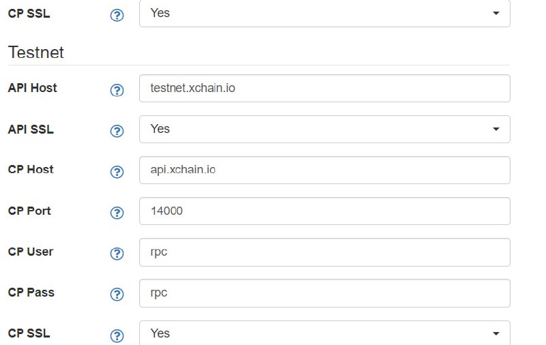Open the CP SSL dropdown below CP Pass
The image size is (546, 345).
coord(325,333)
